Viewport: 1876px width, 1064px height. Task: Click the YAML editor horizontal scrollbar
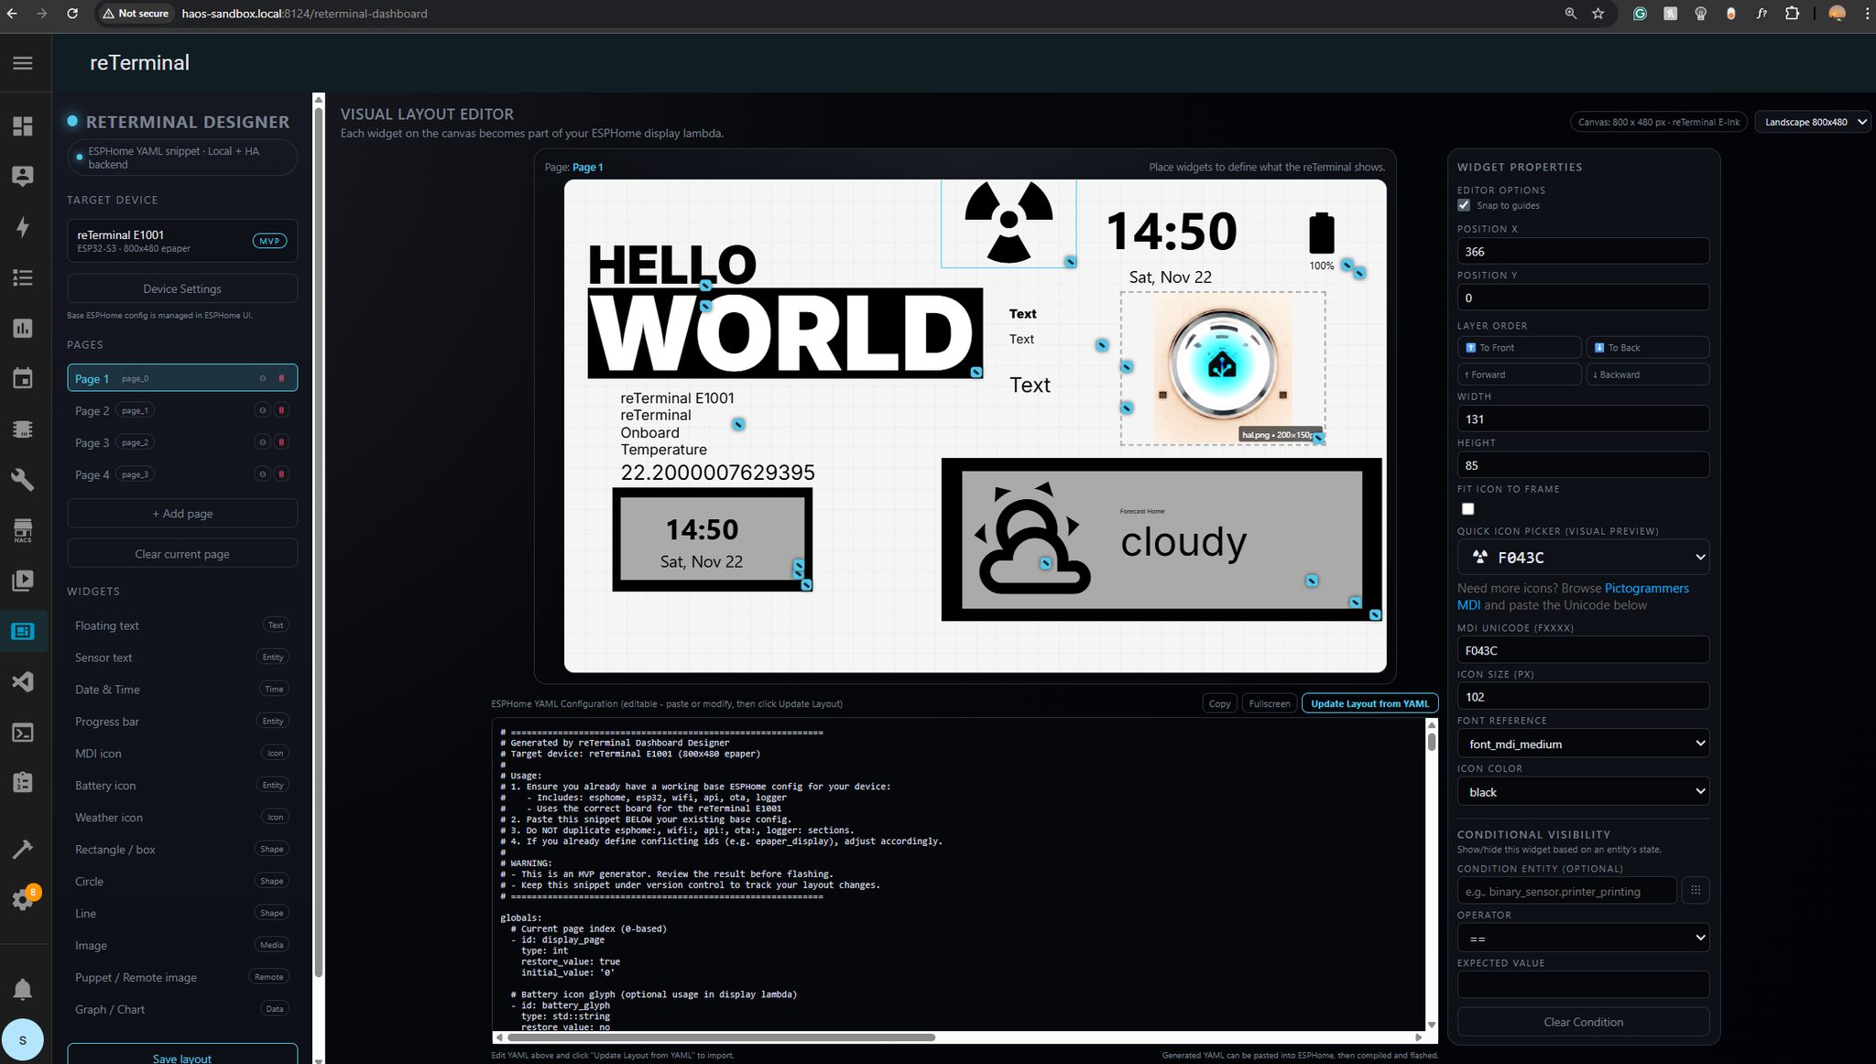coord(721,1037)
